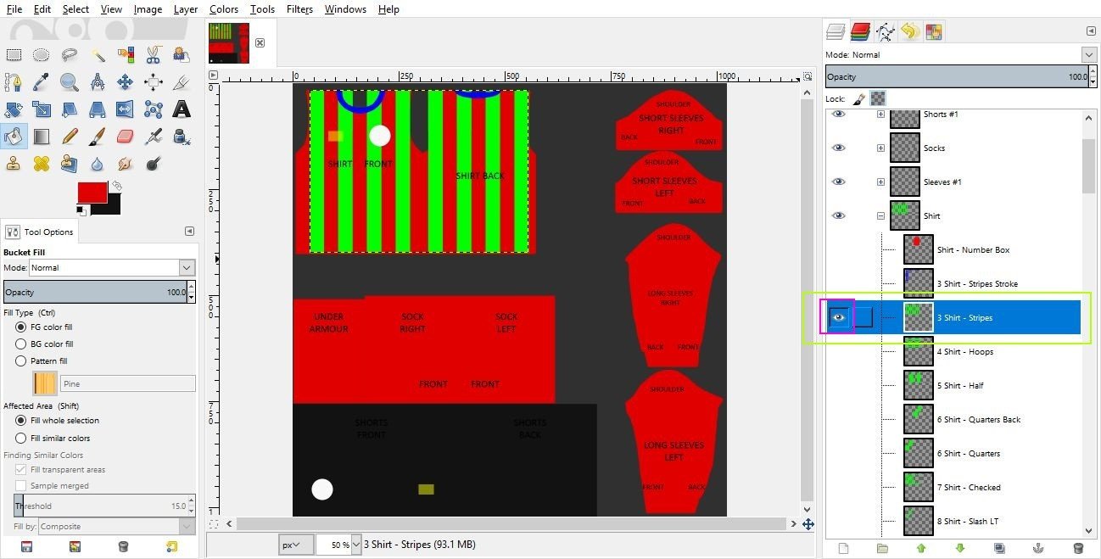Select the Perspective tool
Viewport: 1101px width, 559px height.
(98, 109)
